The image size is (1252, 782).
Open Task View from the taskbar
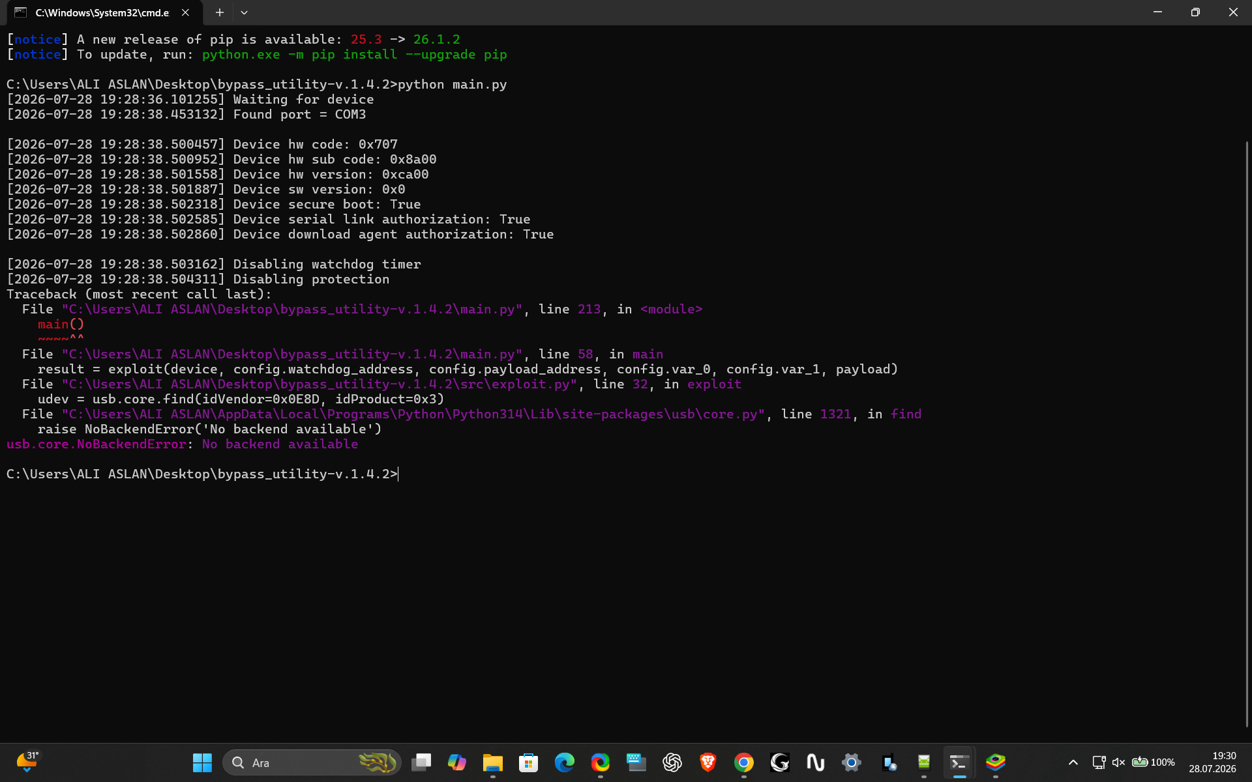pos(421,762)
